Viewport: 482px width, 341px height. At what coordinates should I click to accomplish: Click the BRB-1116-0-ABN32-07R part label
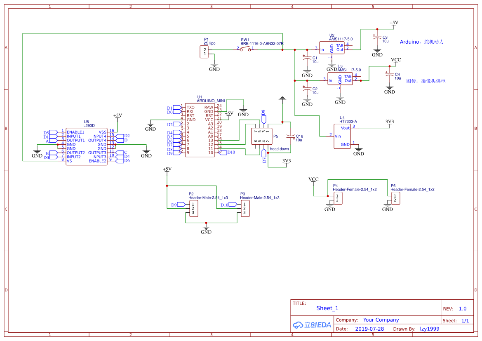(261, 44)
